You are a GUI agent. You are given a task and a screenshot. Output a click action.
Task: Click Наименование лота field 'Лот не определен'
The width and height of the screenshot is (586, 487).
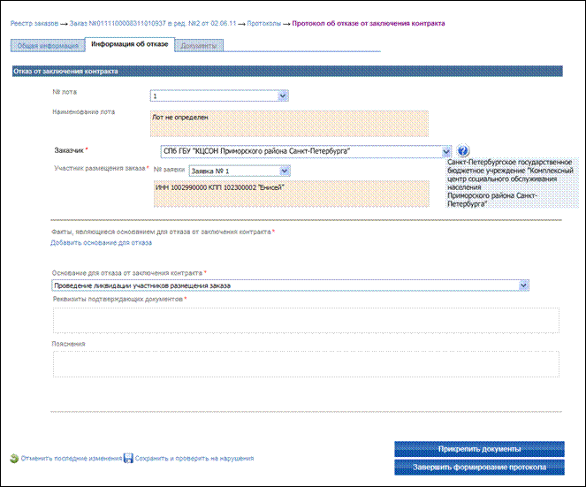tap(289, 124)
